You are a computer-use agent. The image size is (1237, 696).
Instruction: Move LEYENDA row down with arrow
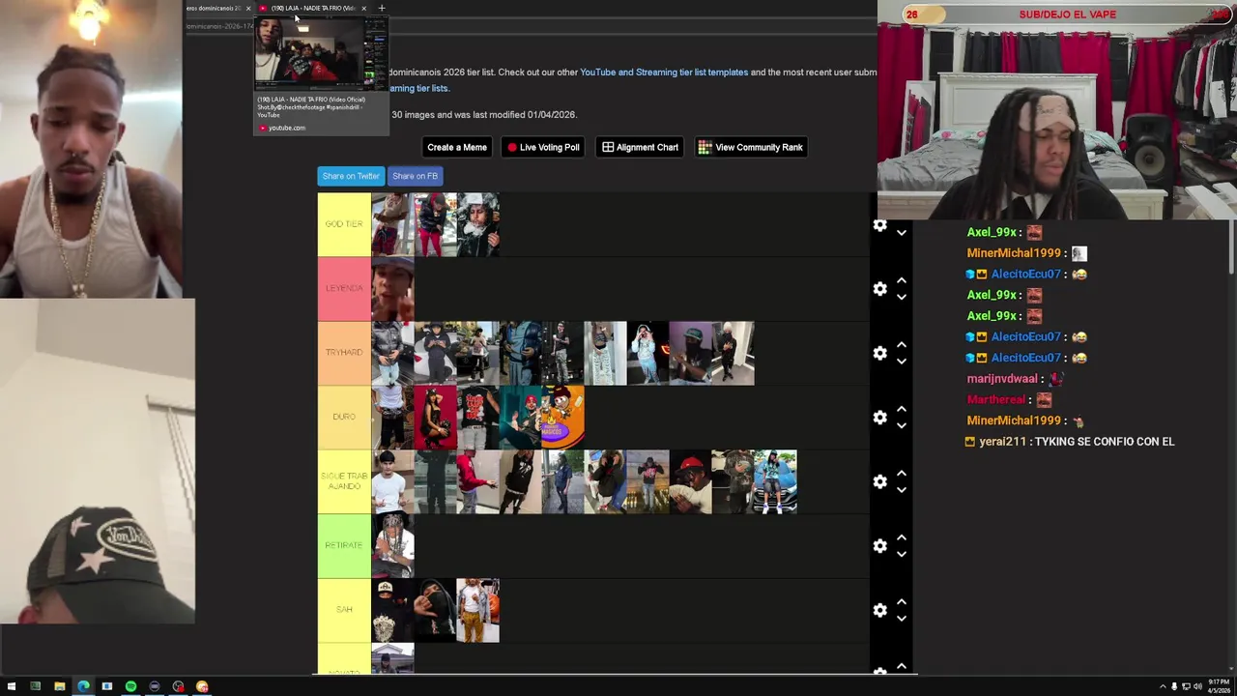(x=901, y=297)
